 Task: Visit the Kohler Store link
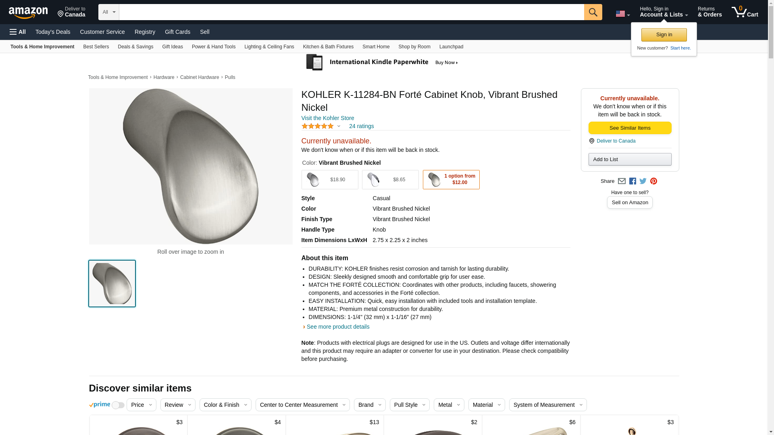(327, 118)
